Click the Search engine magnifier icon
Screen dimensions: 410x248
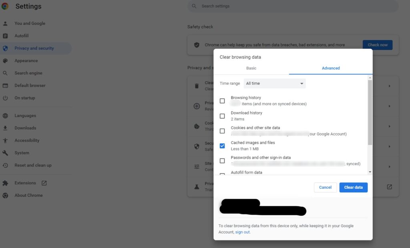[5, 73]
